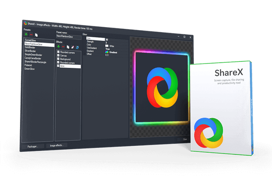Edit the Size value 30
272x178 pixels.
[107, 39]
